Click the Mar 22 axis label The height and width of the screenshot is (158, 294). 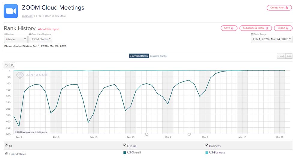[280, 137]
